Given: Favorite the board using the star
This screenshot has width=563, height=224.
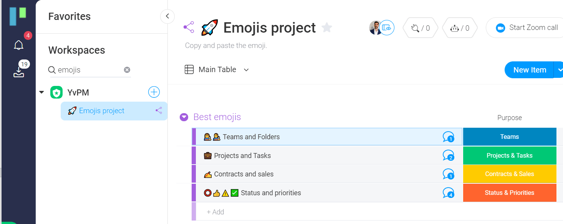Looking at the screenshot, I should coord(327,27).
